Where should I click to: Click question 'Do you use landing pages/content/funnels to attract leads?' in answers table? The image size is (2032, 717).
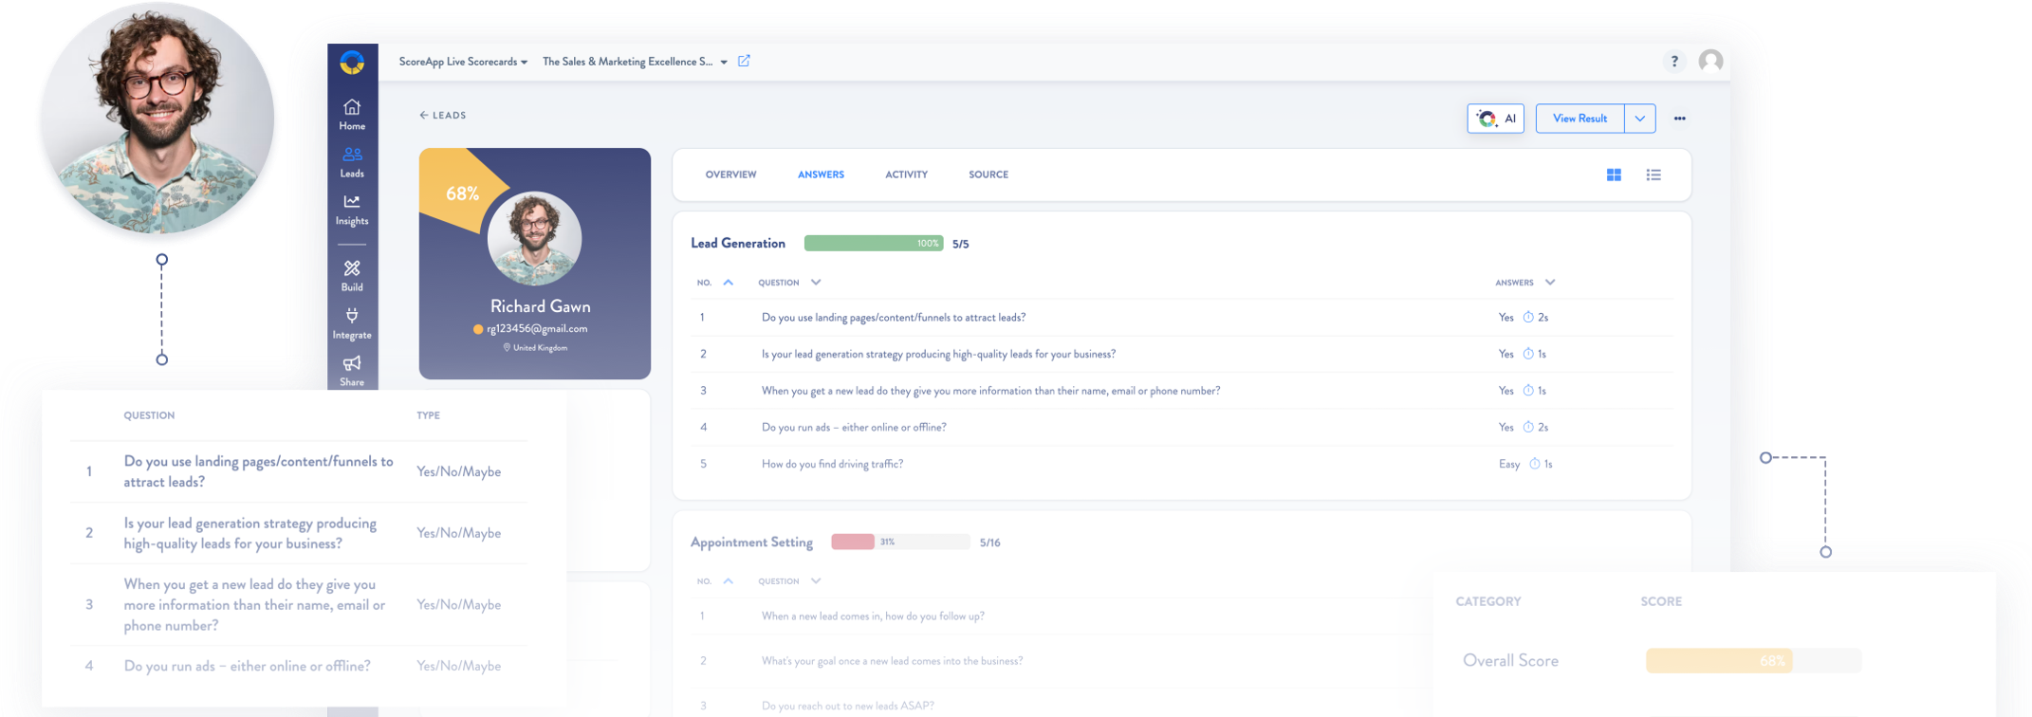pyautogui.click(x=894, y=318)
